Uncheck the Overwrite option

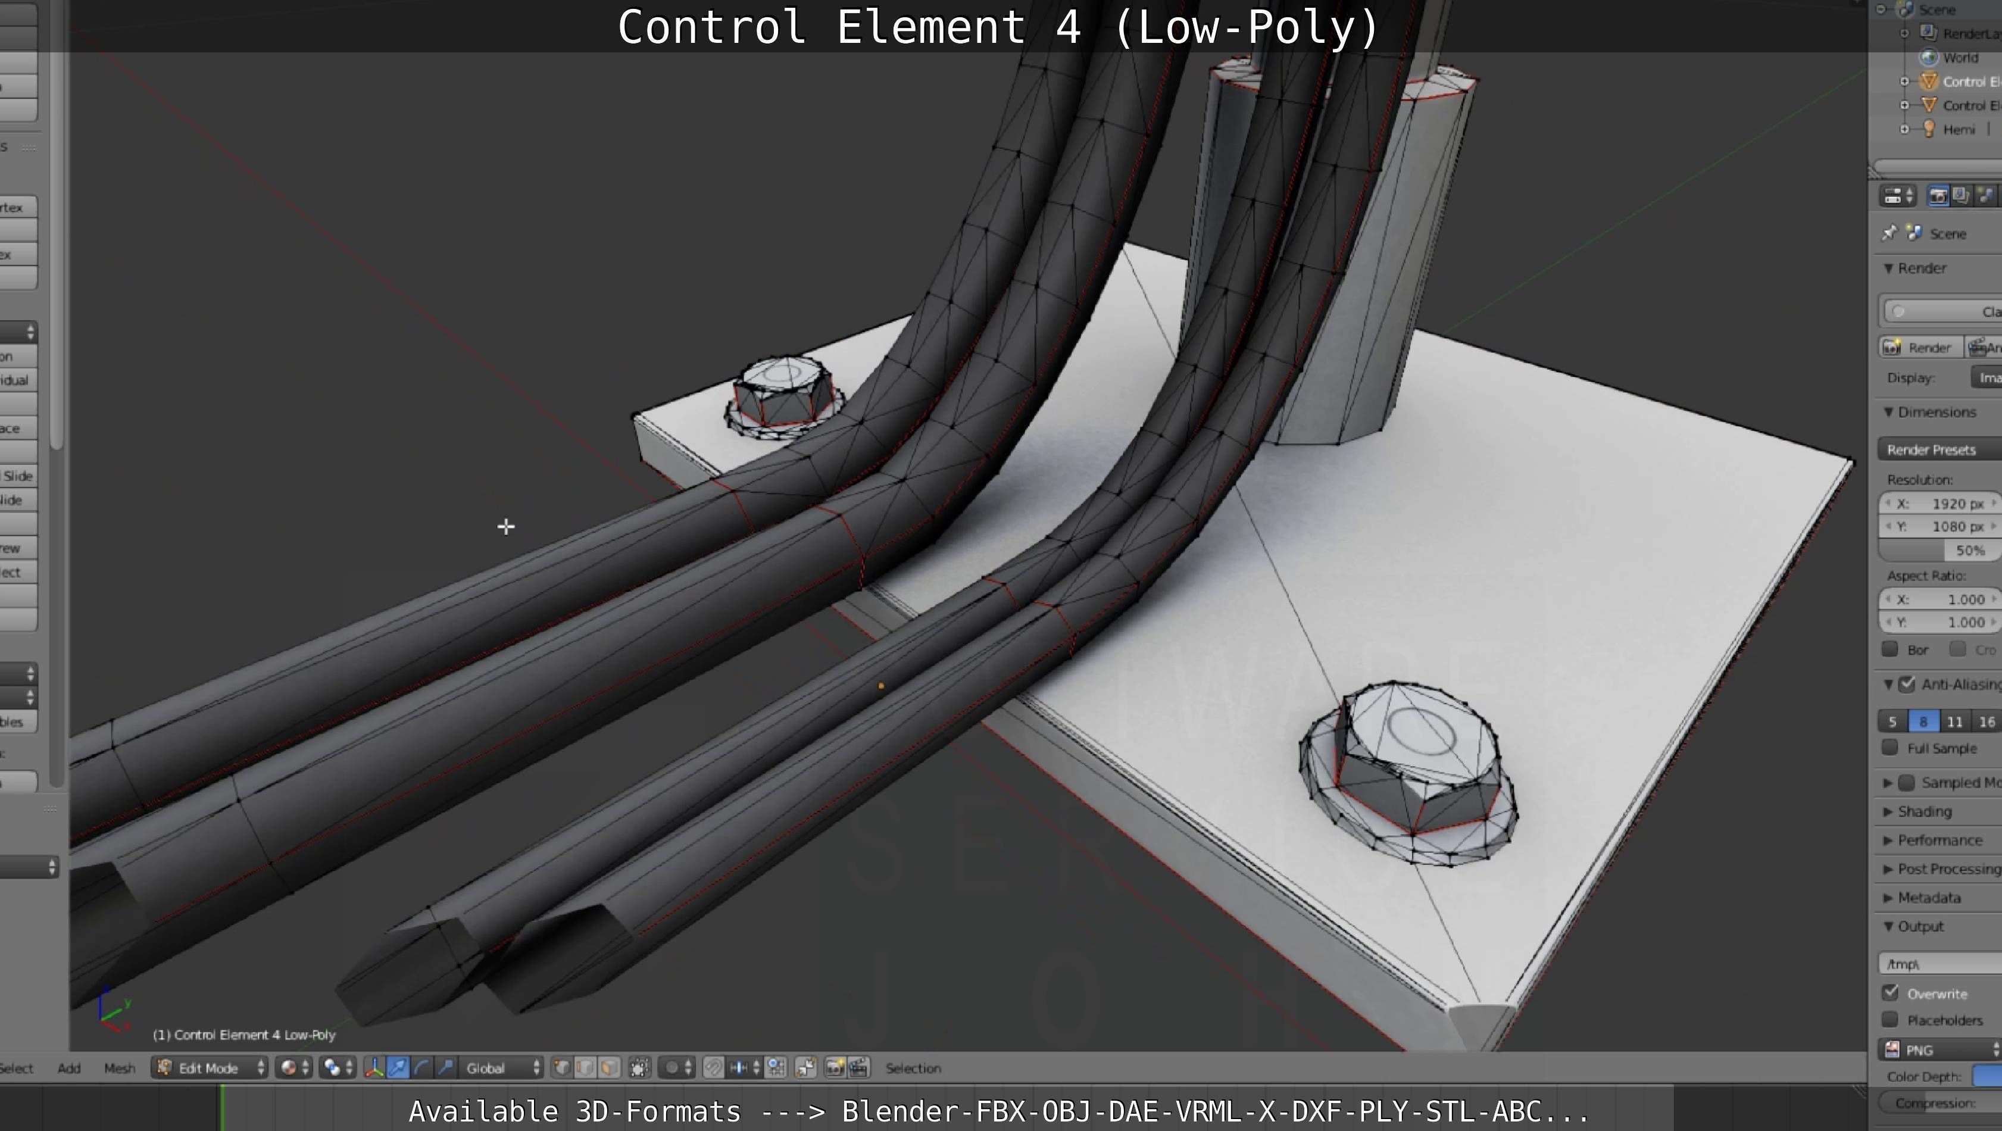tap(1890, 993)
